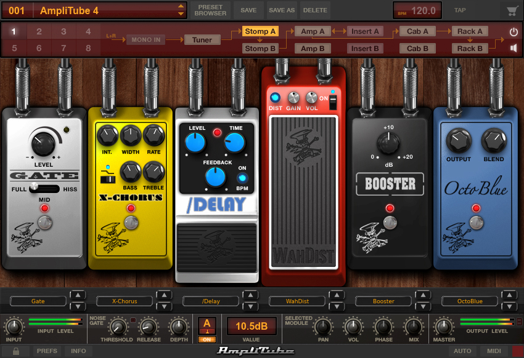524x358 pixels.
Task: Open the /Delay stomp slot selector
Action: (x=211, y=301)
